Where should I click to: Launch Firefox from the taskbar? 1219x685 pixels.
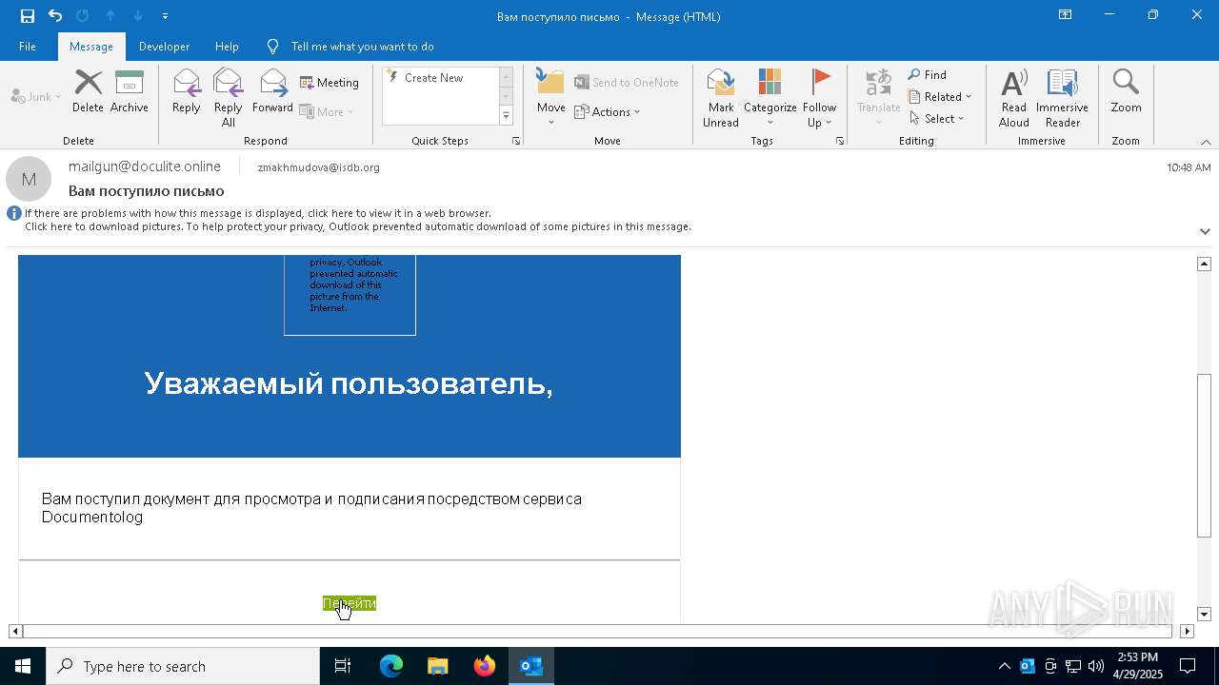click(485, 666)
